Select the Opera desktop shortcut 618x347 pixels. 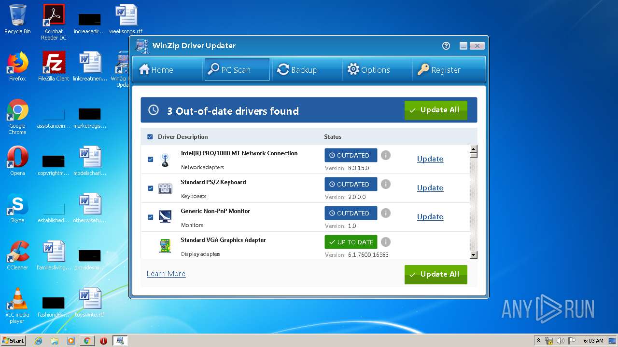pos(17,161)
